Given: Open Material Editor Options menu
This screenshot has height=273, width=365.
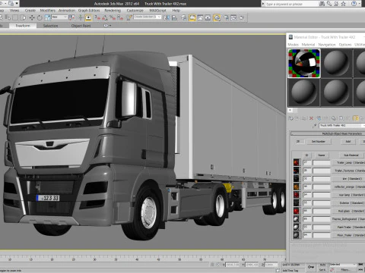Looking at the screenshot, I should 345,45.
